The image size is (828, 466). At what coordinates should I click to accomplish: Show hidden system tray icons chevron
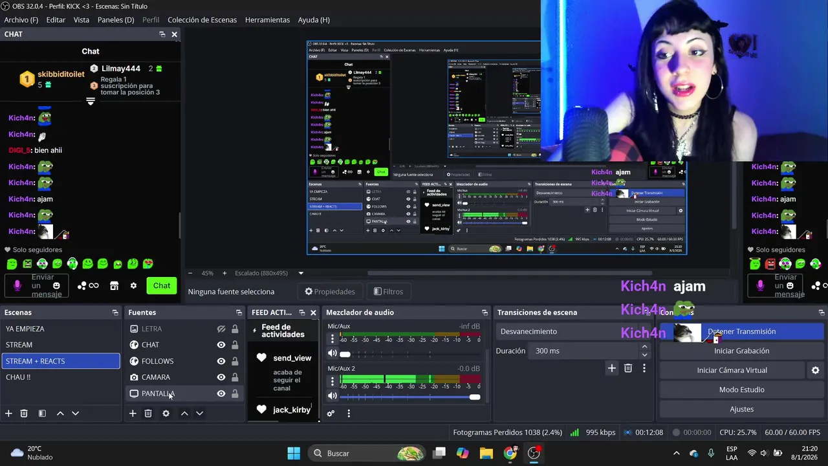677,453
